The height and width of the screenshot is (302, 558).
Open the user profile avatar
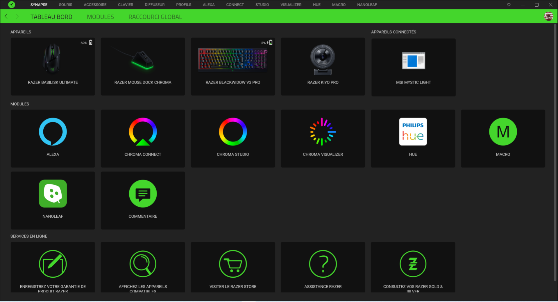pyautogui.click(x=549, y=16)
